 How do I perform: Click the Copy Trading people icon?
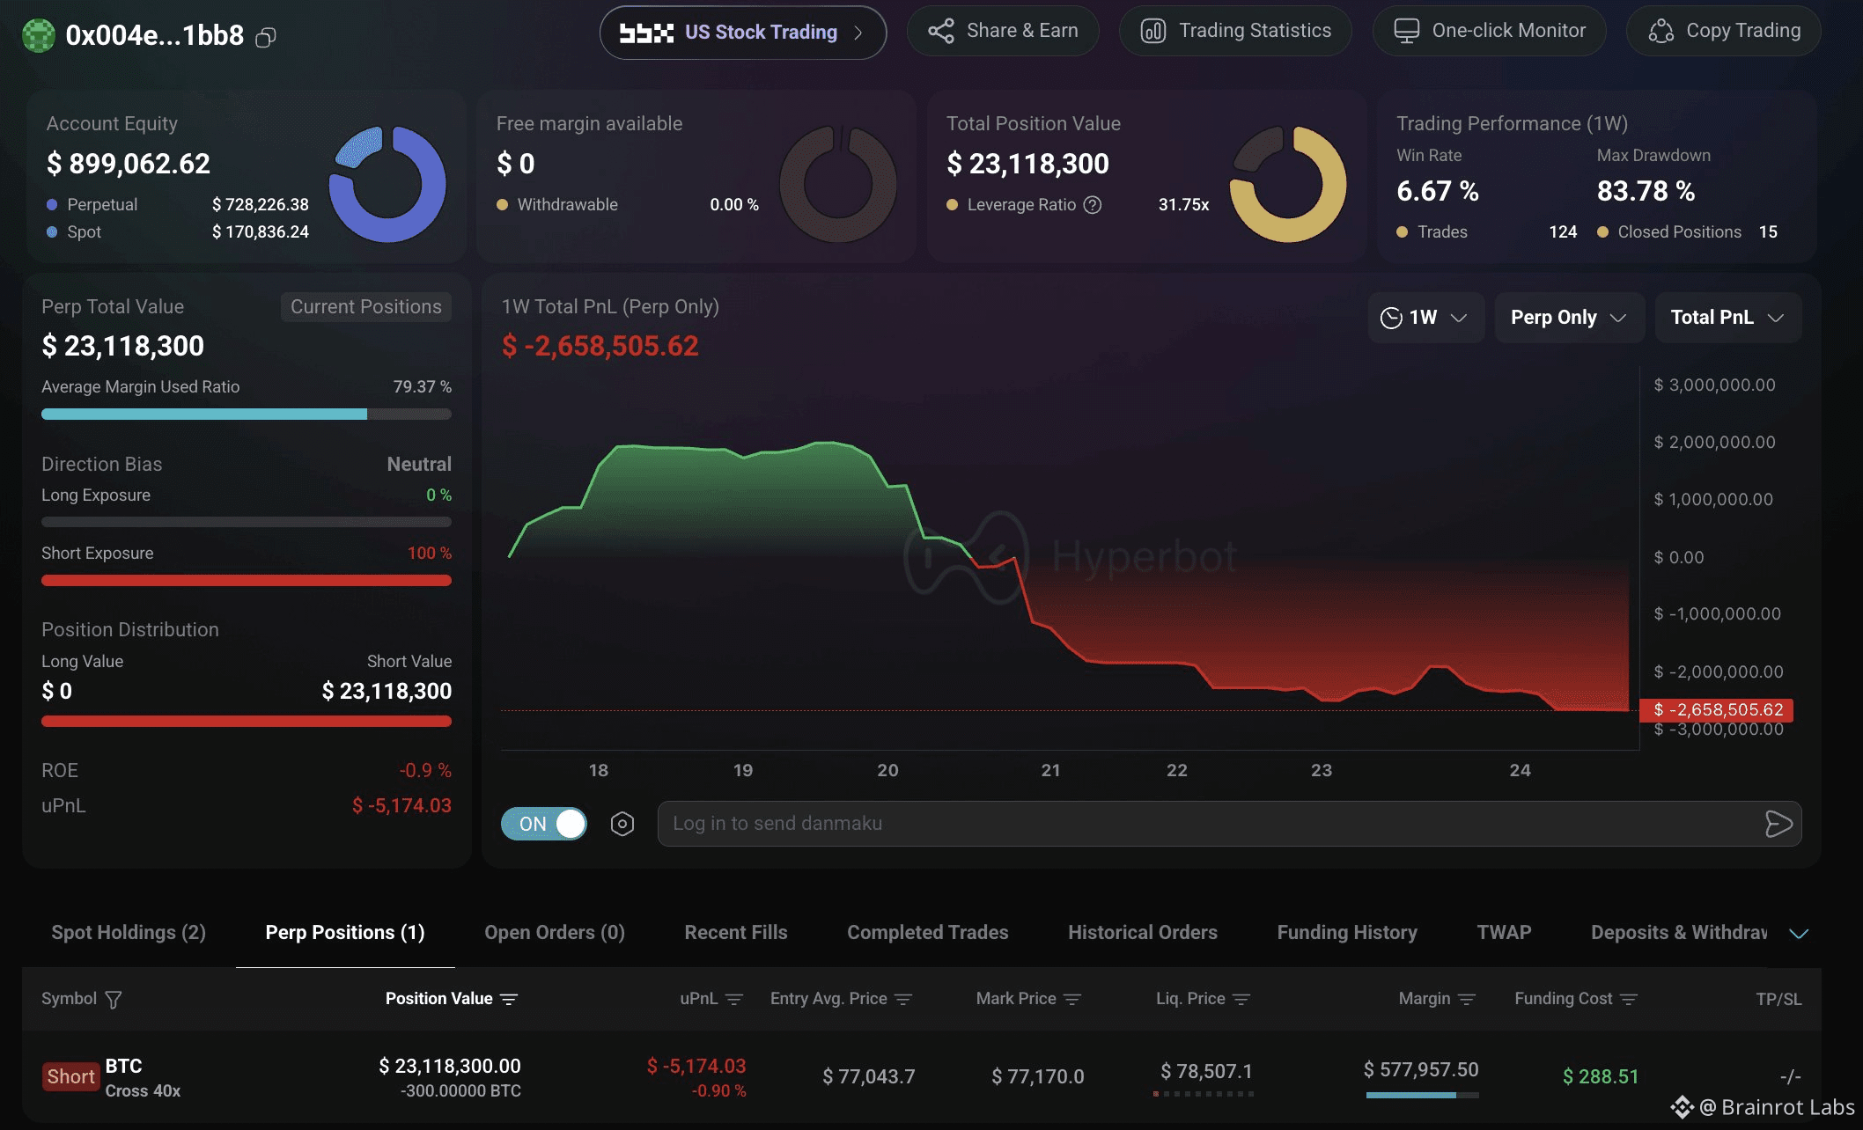point(1661,31)
